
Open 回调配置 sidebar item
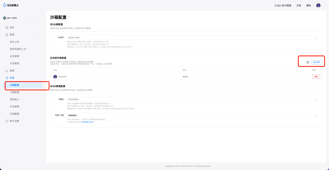[15, 114]
